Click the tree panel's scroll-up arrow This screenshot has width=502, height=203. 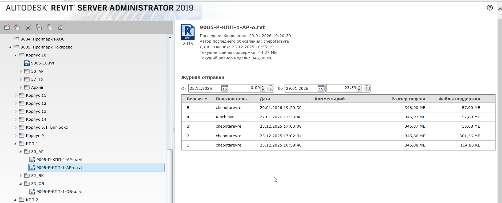(170, 37)
